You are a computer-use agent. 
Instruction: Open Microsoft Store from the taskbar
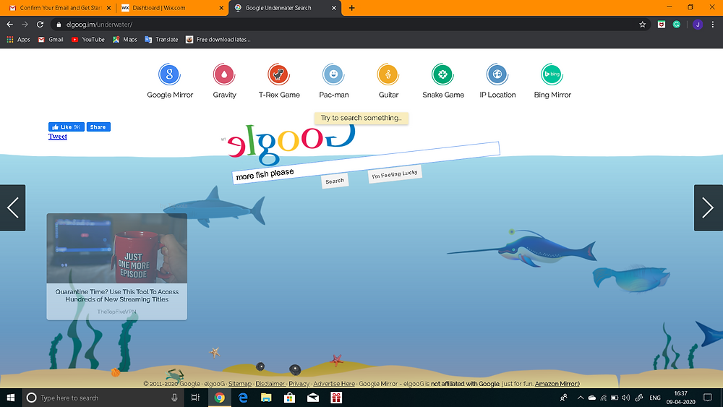click(x=290, y=398)
